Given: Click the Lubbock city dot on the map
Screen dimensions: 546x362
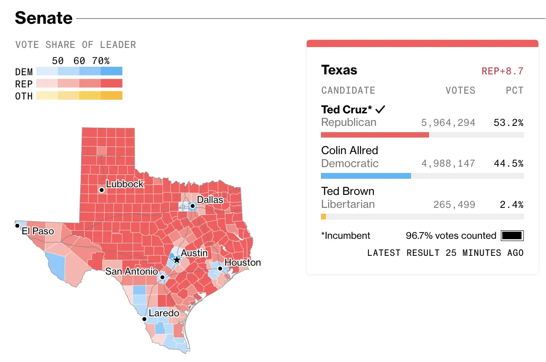Looking at the screenshot, I should click(102, 190).
